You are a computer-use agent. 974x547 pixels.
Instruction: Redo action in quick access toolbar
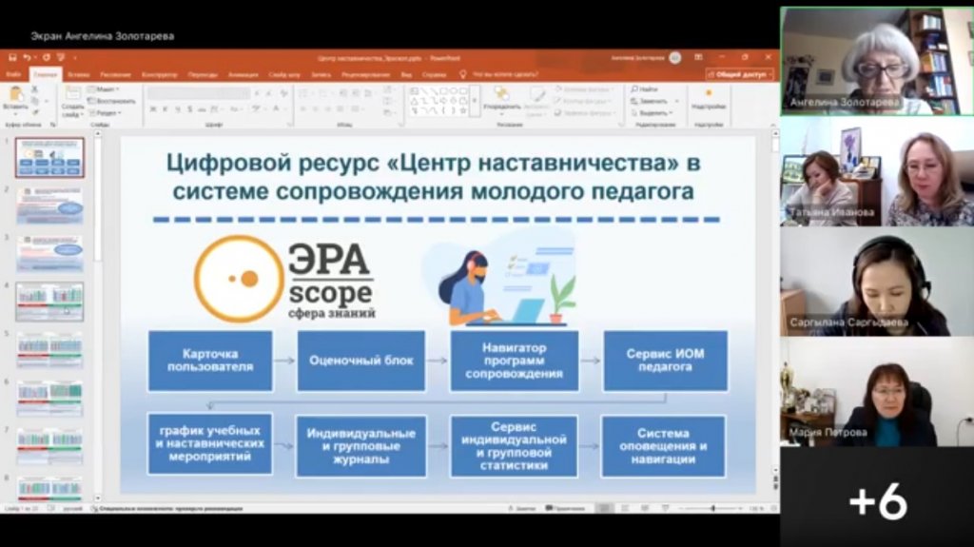46,58
